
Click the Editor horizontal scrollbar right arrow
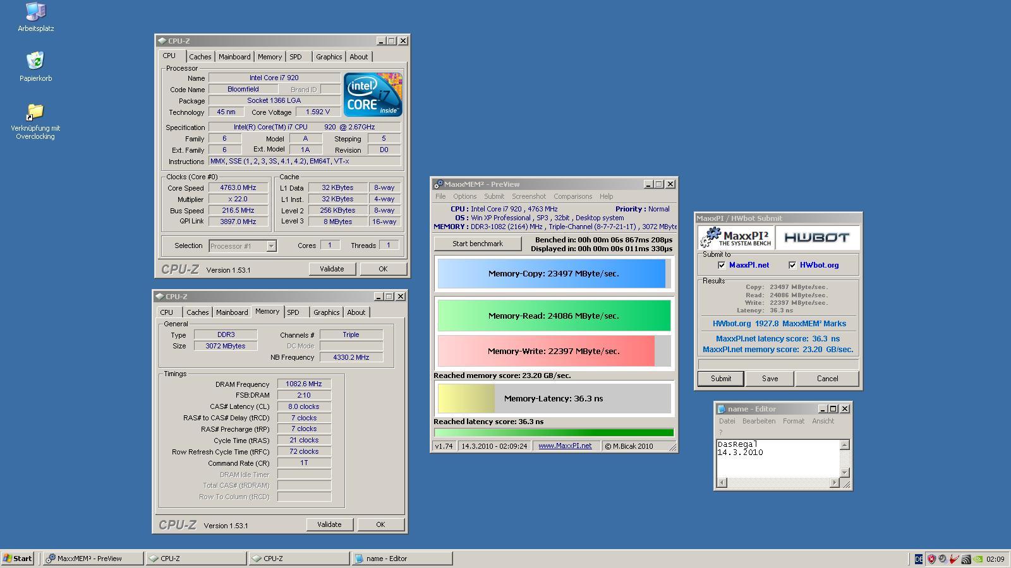pyautogui.click(x=834, y=483)
